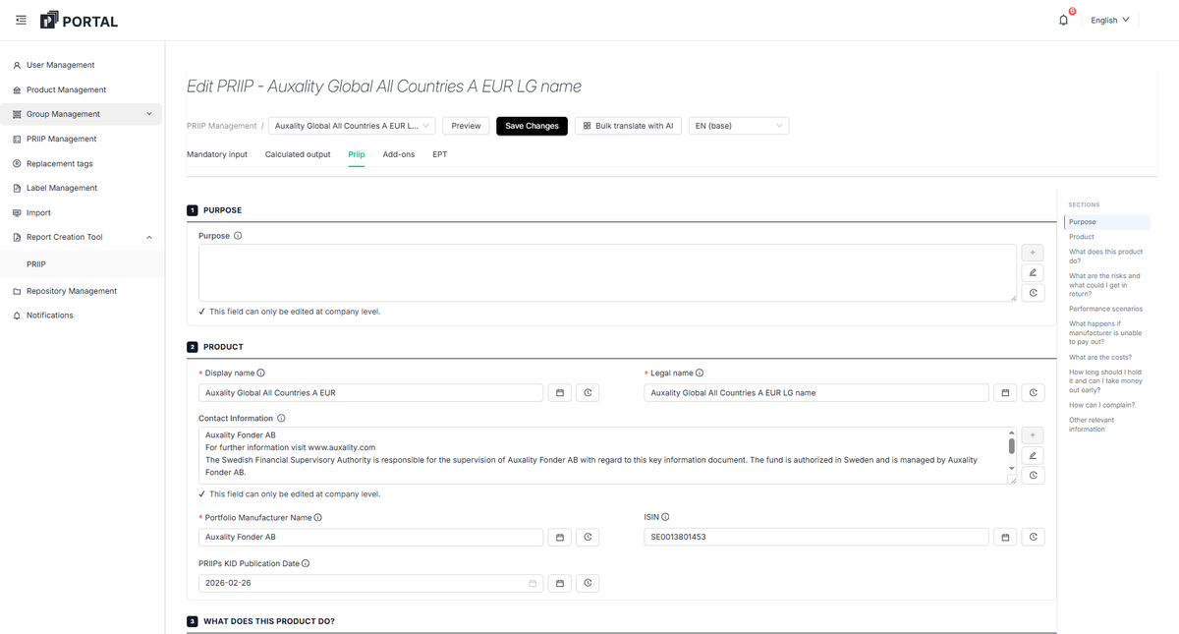Click the Preview button
The width and height of the screenshot is (1179, 634).
pyautogui.click(x=466, y=126)
